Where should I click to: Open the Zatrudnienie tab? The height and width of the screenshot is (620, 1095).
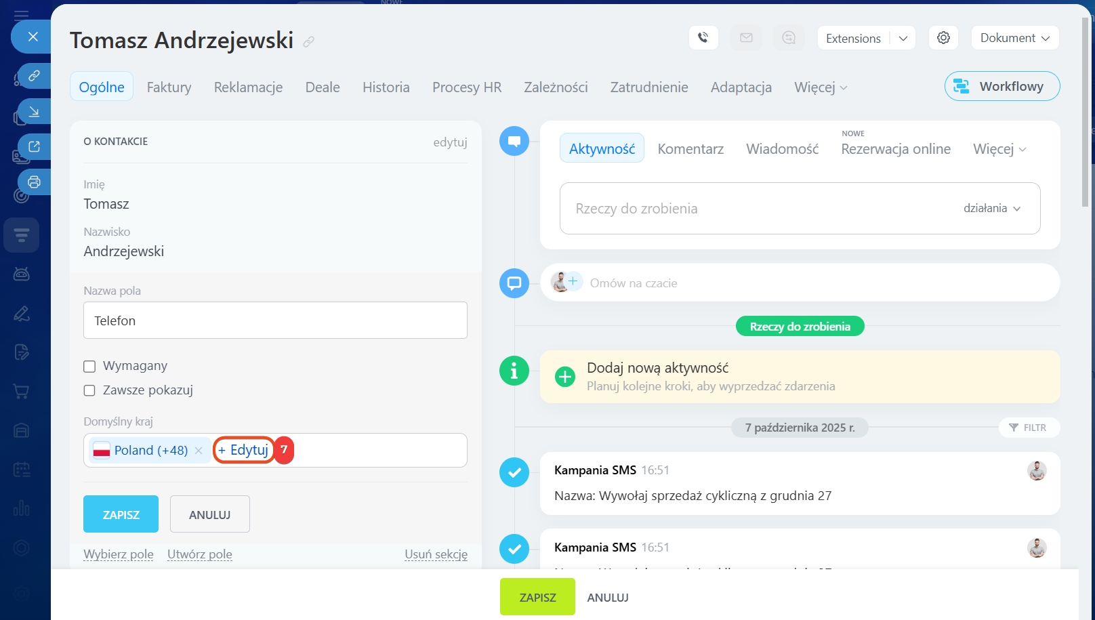tap(649, 87)
